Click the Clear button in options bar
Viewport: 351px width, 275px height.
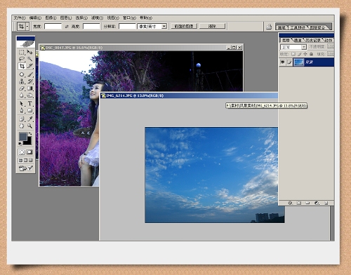(x=212, y=26)
